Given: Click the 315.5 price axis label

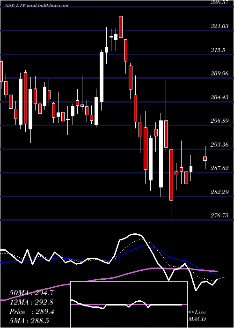Looking at the screenshot, I should pyautogui.click(x=218, y=50).
